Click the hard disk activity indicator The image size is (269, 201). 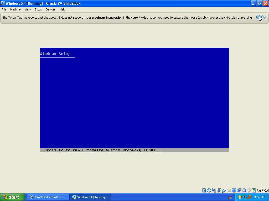[x=204, y=191]
